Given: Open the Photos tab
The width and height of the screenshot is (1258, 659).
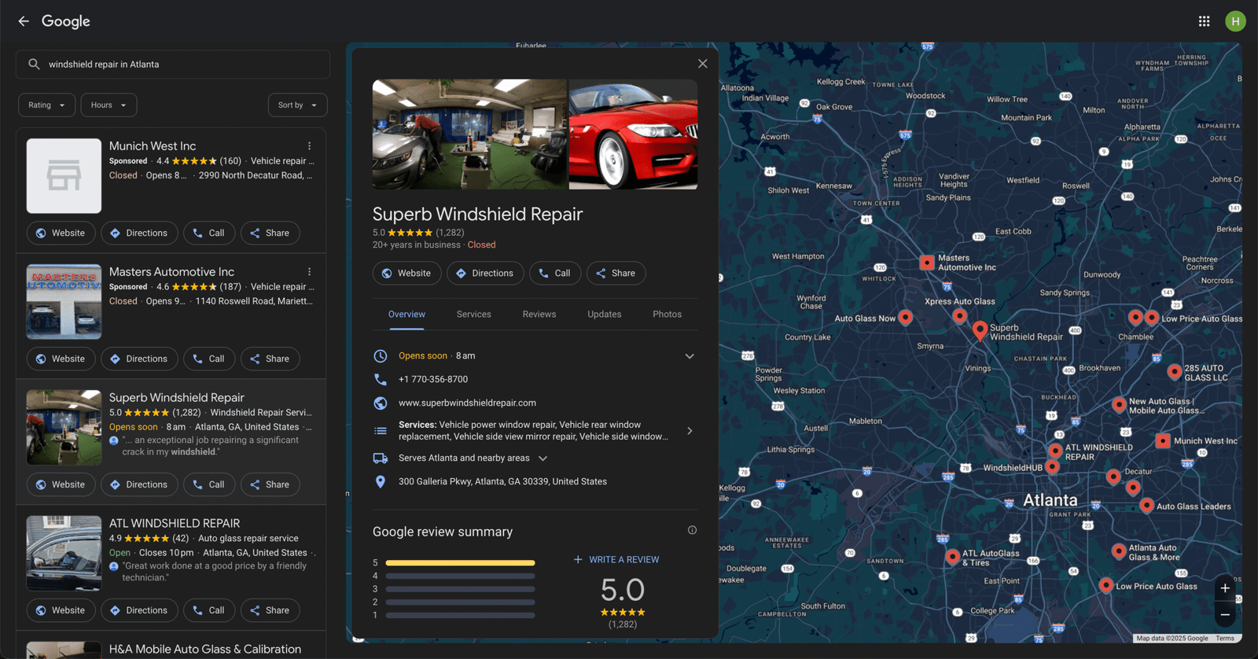Looking at the screenshot, I should point(668,315).
